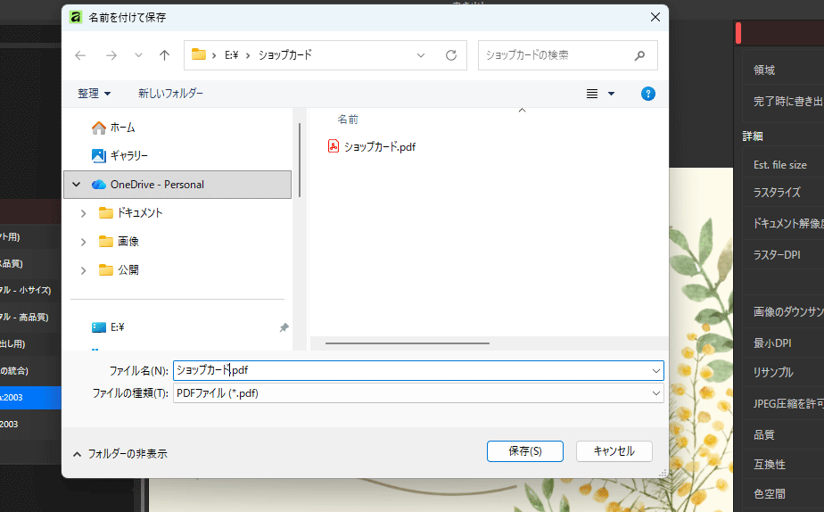
Task: Click 品質 in the export panel
Action: point(764,434)
